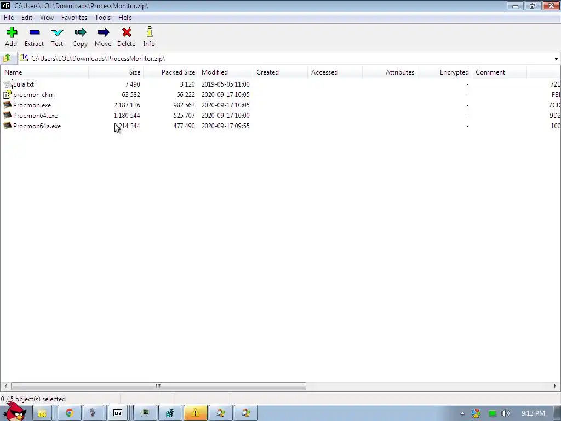Click the Procmon.exe file icon
The width and height of the screenshot is (561, 421).
click(8, 105)
